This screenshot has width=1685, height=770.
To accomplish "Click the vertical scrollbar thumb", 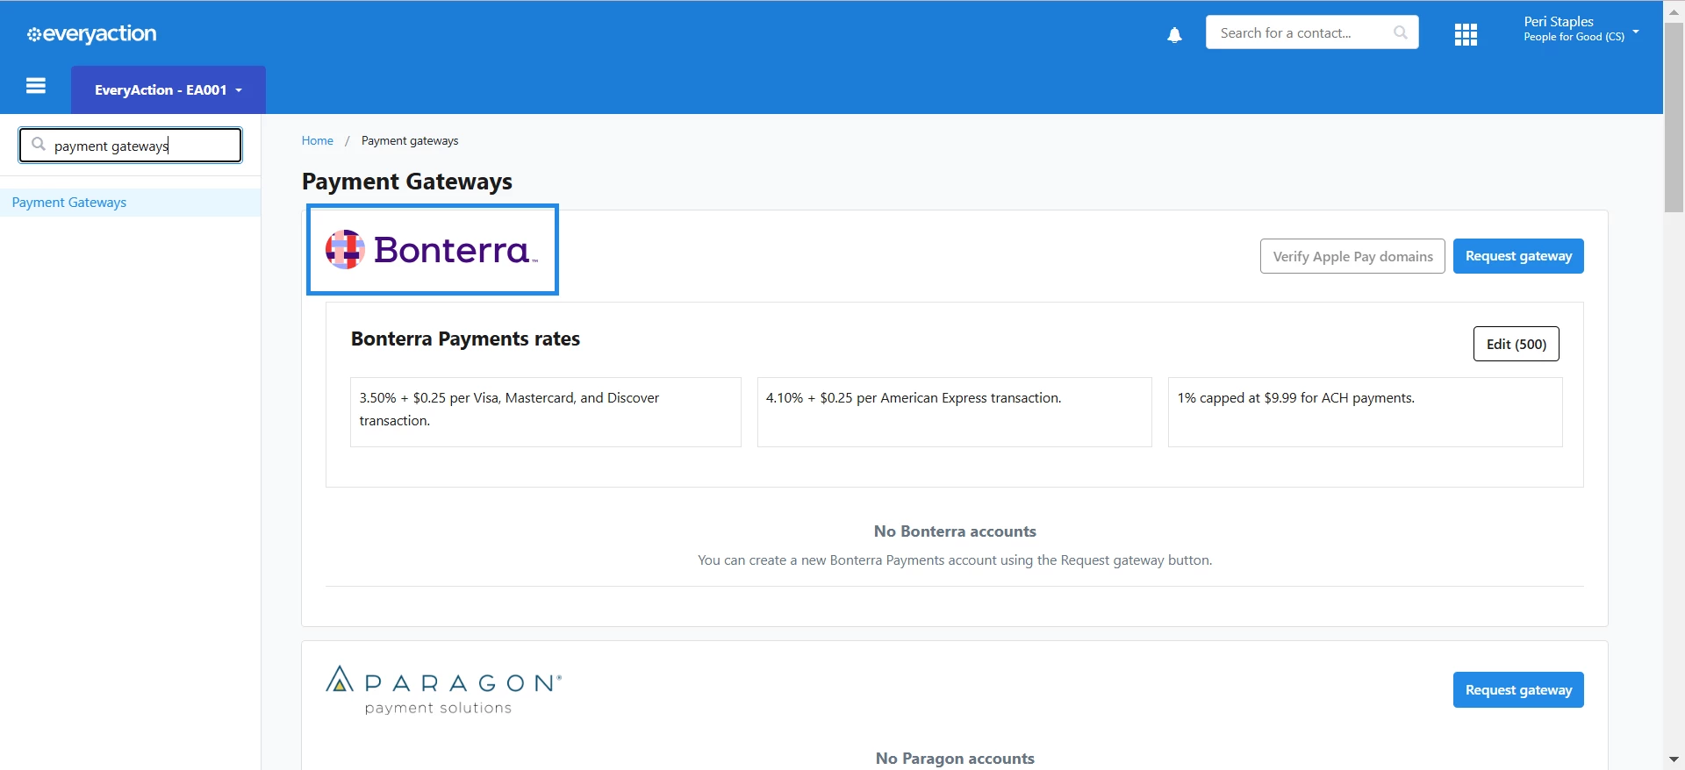I will pos(1674,117).
